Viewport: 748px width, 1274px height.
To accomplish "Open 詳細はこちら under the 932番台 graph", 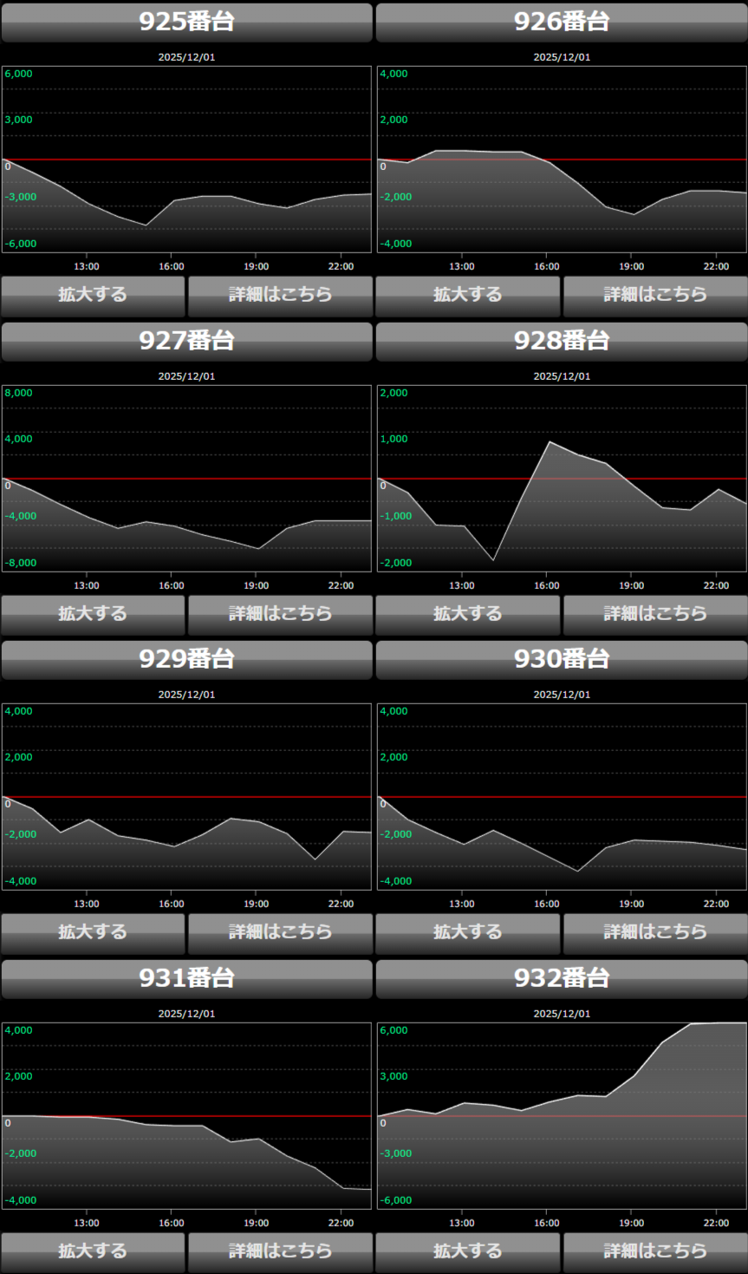I will 655,1251.
